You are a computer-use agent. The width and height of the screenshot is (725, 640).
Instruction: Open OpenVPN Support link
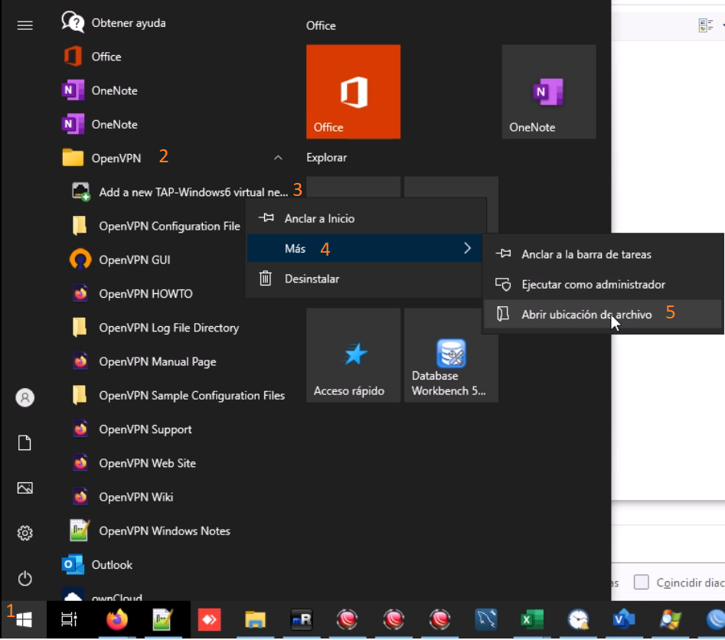pyautogui.click(x=131, y=429)
